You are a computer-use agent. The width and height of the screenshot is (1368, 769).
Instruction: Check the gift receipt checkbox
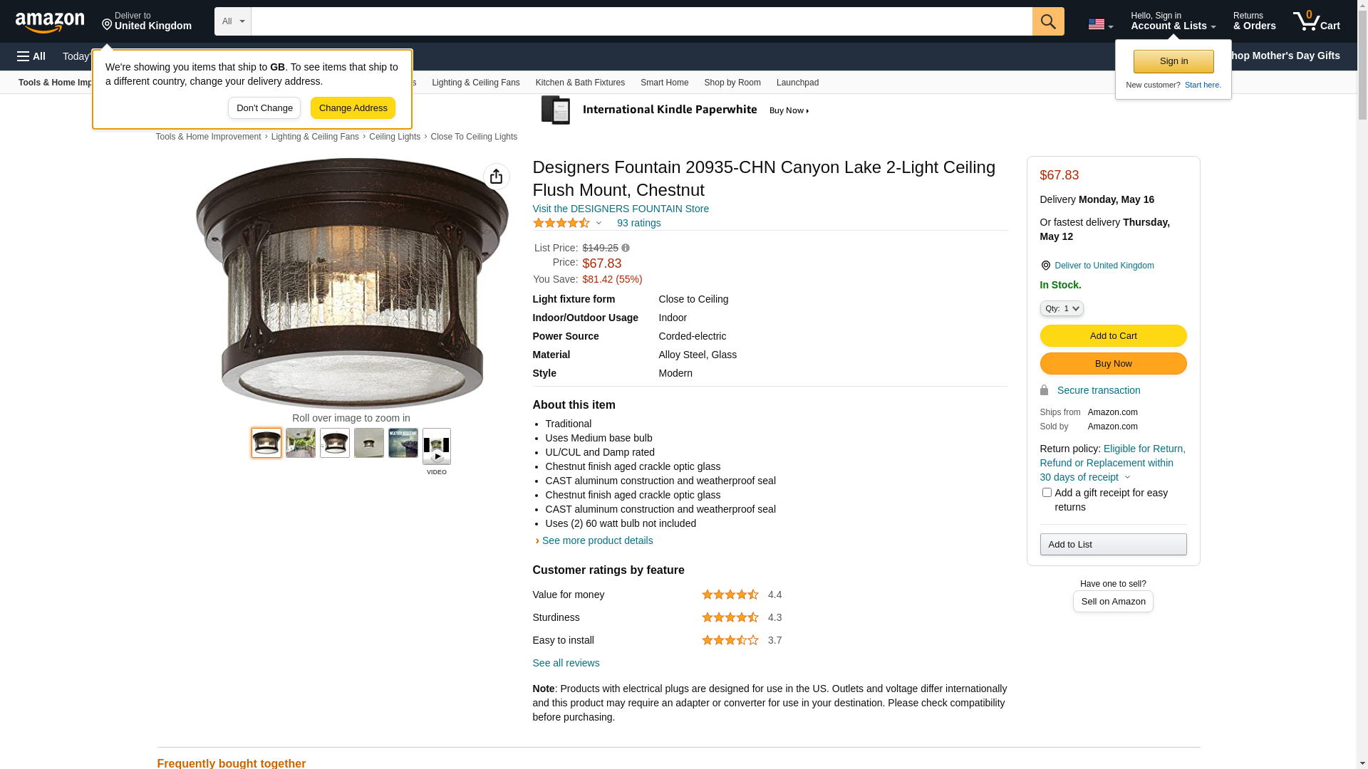pos(1047,493)
